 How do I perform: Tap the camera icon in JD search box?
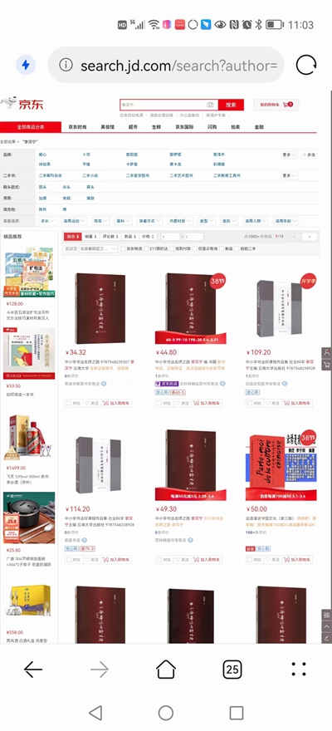210,105
